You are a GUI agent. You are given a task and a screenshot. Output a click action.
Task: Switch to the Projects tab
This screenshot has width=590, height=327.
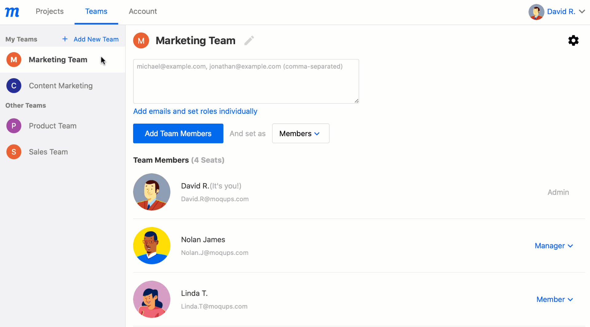click(x=49, y=11)
